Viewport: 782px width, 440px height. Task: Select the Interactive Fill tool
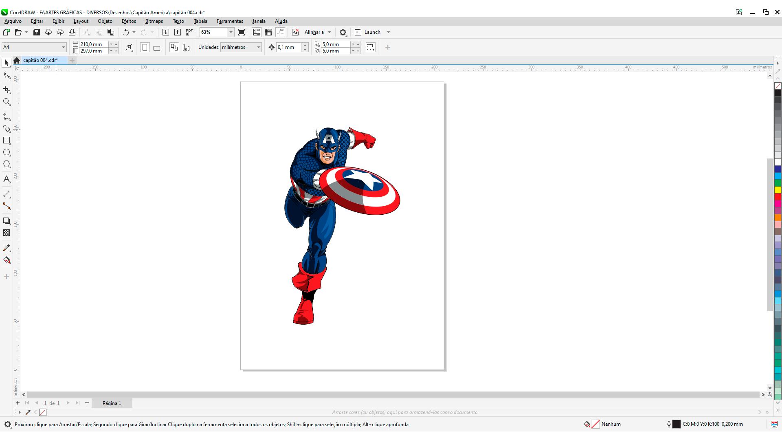click(x=7, y=260)
